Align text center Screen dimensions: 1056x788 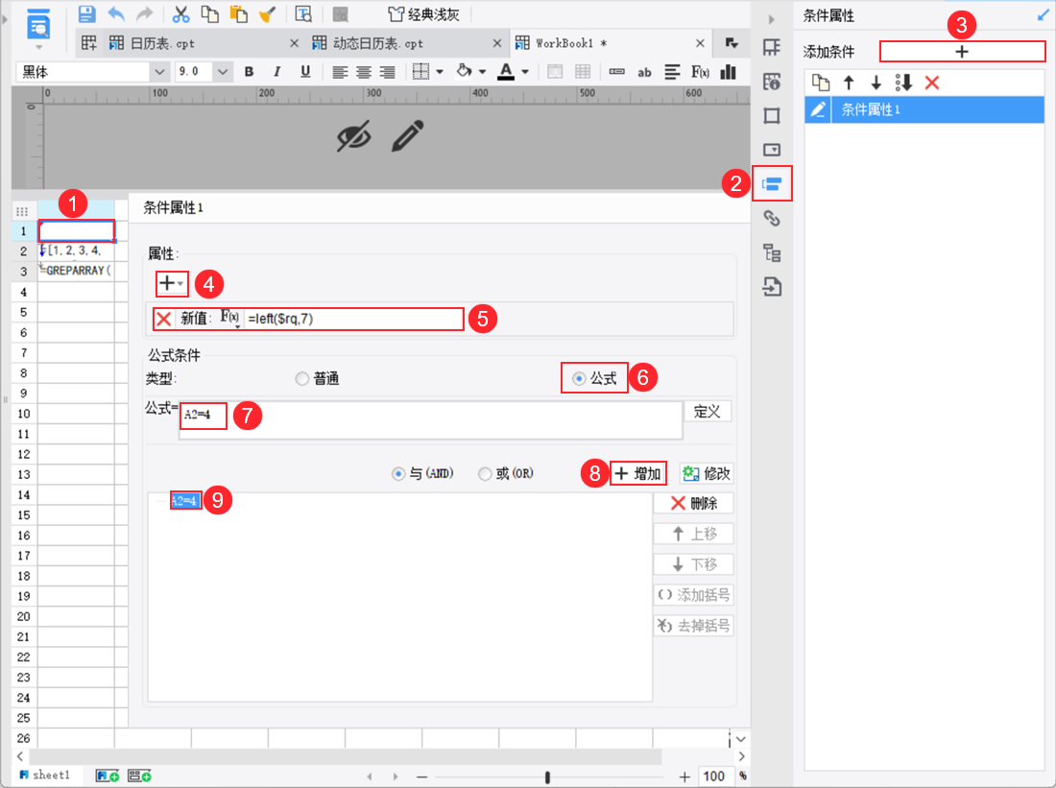pyautogui.click(x=364, y=72)
